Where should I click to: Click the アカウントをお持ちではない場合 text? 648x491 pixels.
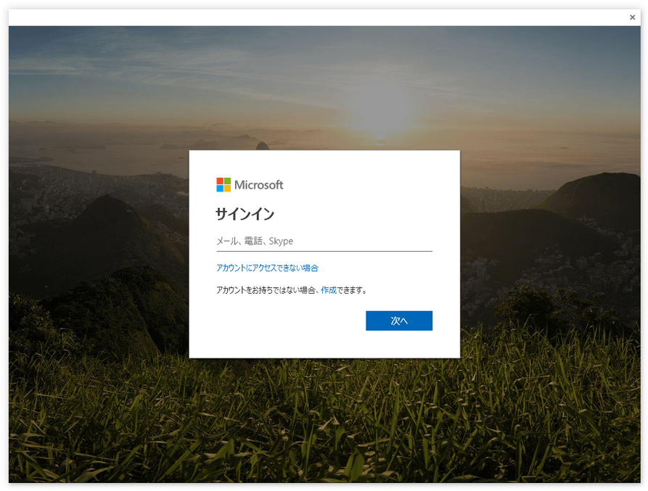266,290
